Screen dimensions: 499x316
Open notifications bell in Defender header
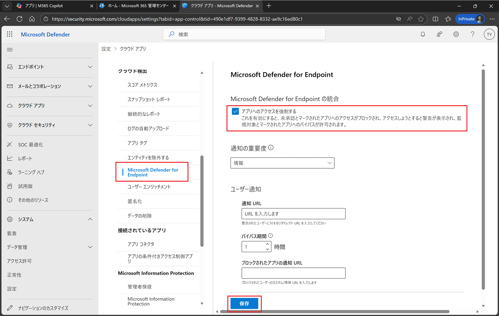click(423, 34)
